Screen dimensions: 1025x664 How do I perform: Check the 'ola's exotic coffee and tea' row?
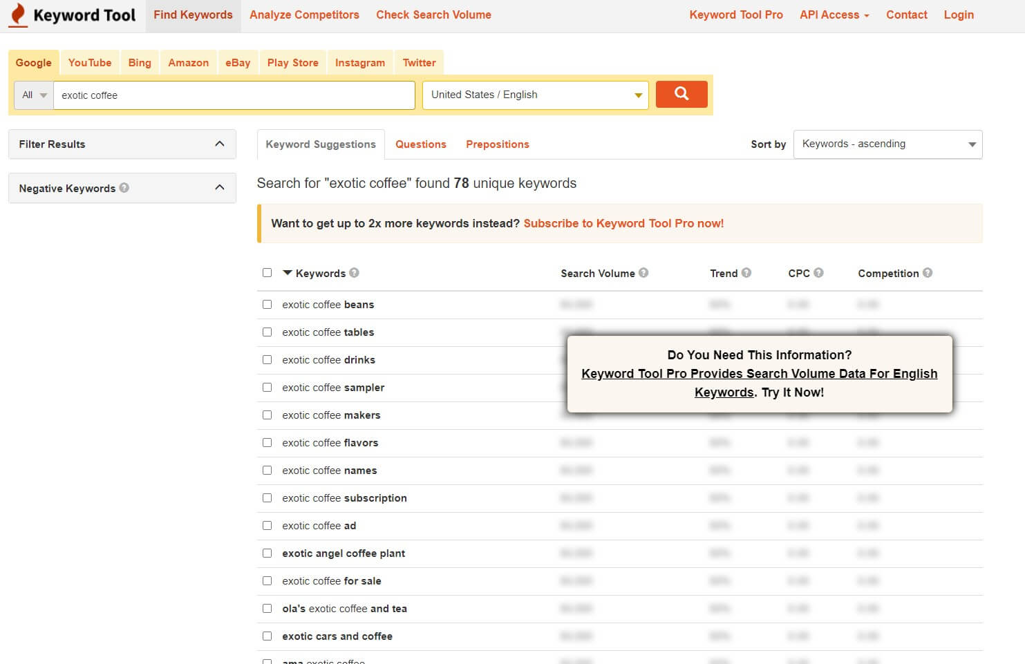click(x=267, y=608)
